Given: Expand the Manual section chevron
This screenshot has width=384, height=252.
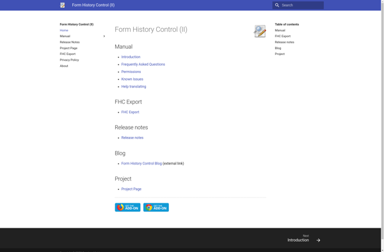Looking at the screenshot, I should tap(104, 36).
